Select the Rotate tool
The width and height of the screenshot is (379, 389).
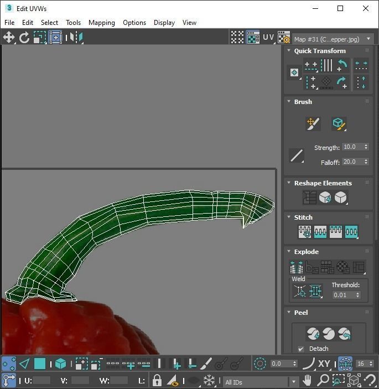(24, 38)
